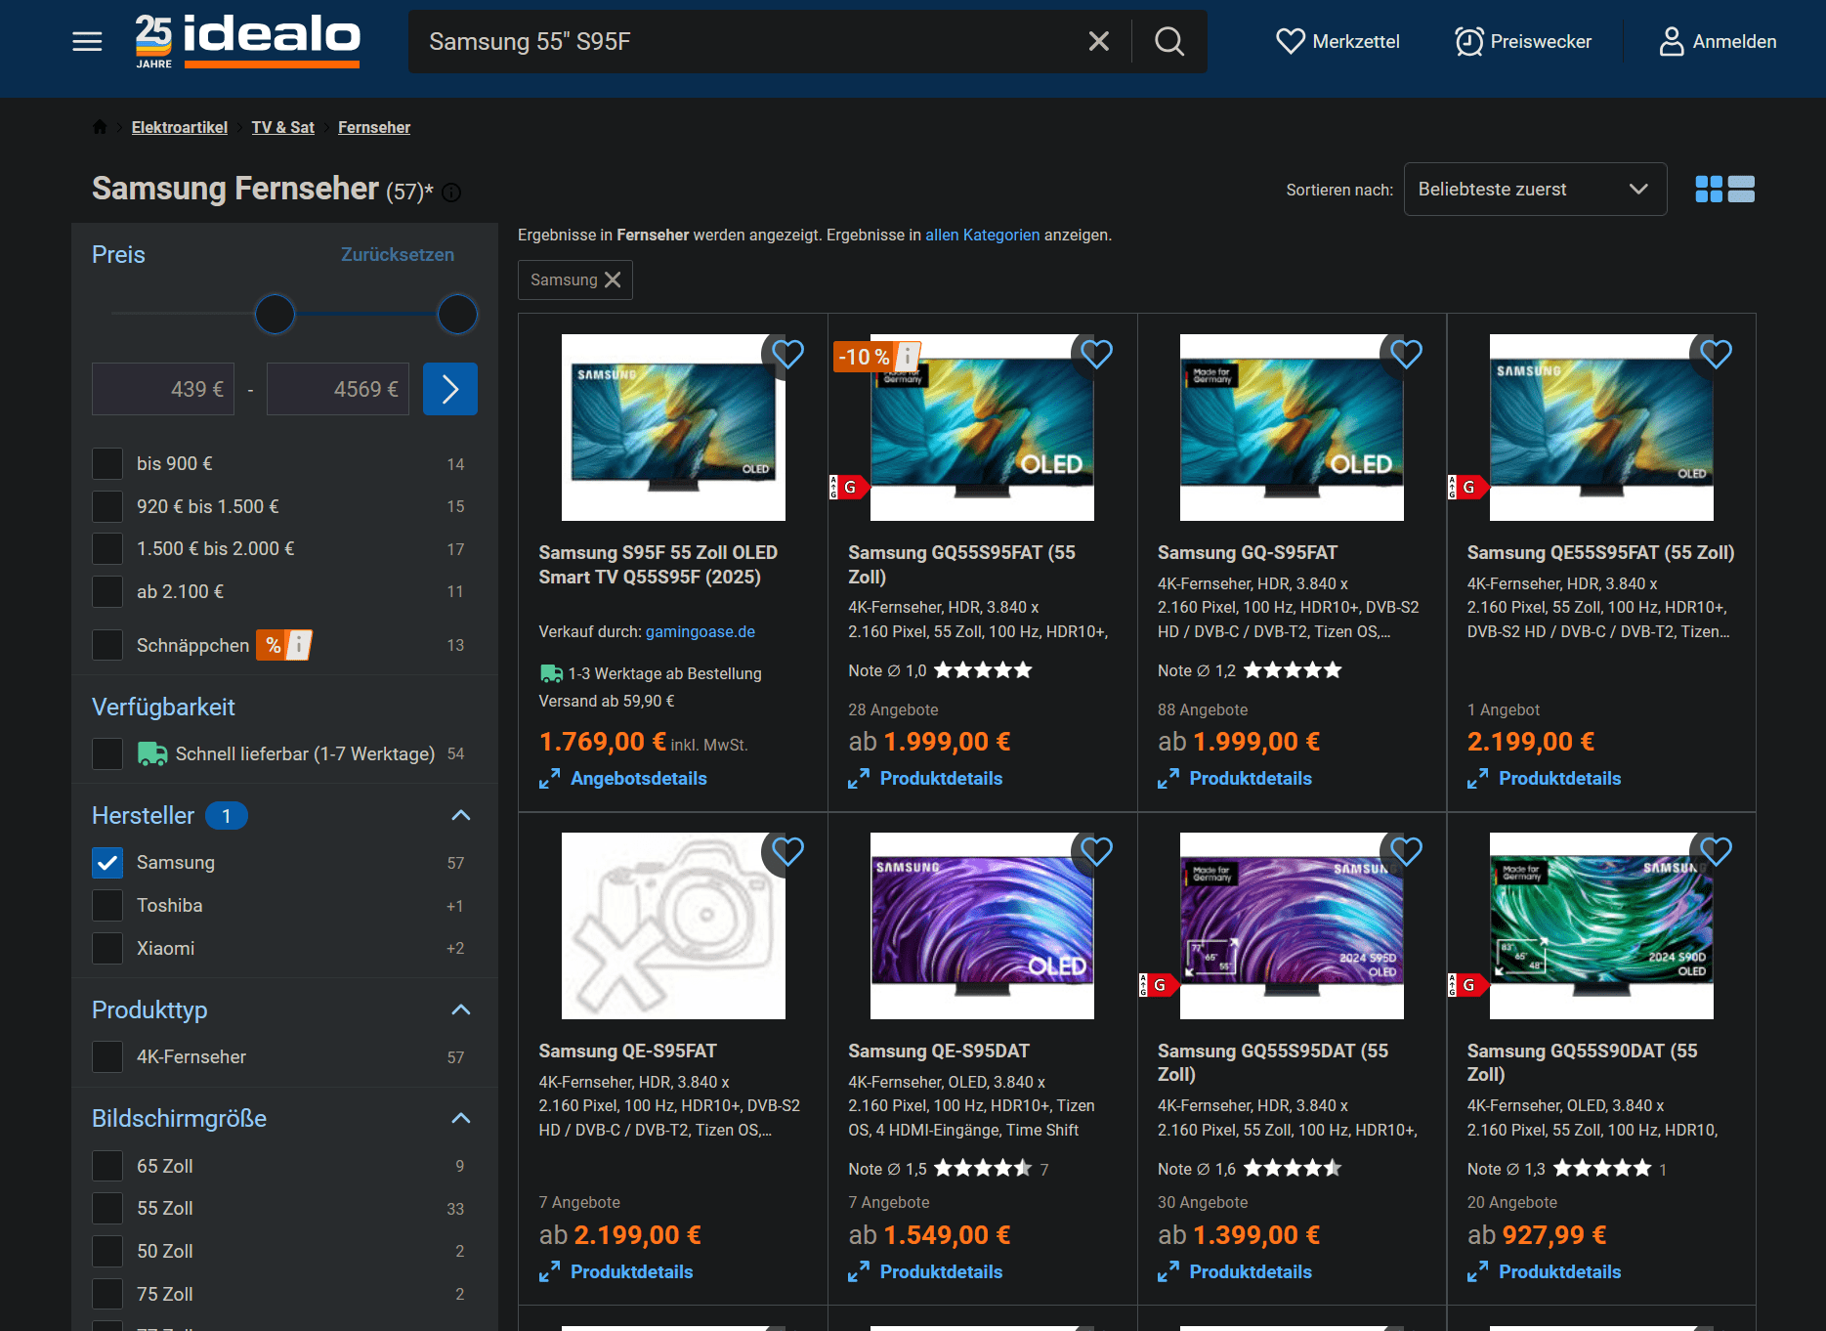
Task: Open energy label G on GQ55S95FAT
Action: pos(848,487)
